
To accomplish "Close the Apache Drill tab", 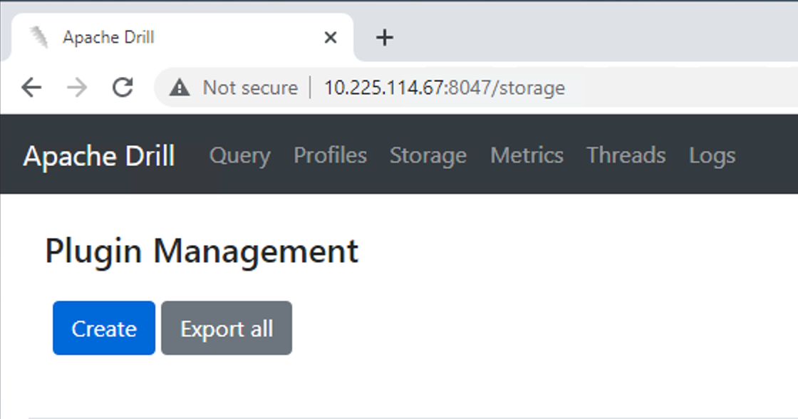I will (330, 37).
